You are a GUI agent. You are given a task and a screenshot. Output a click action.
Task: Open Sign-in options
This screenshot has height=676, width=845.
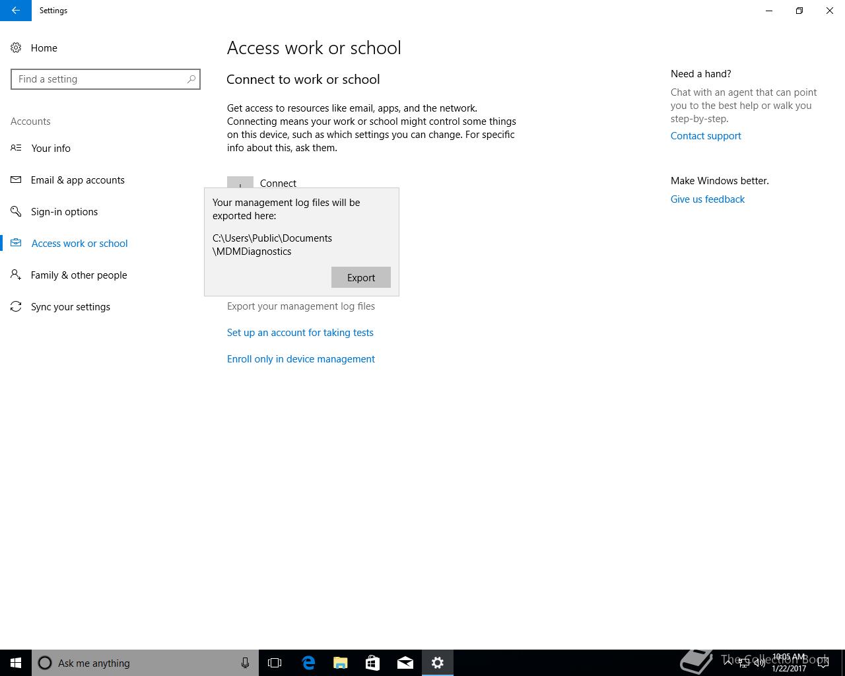point(65,212)
